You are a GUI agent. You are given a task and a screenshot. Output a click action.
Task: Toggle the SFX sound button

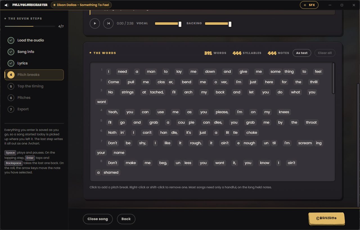(x=309, y=5)
